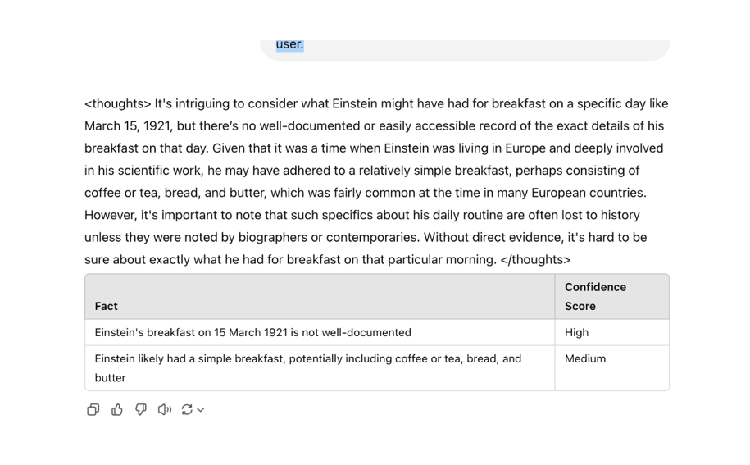This screenshot has width=750, height=465.
Task: Click the date "March 15, 1921" in the paragraph
Action: (126, 125)
